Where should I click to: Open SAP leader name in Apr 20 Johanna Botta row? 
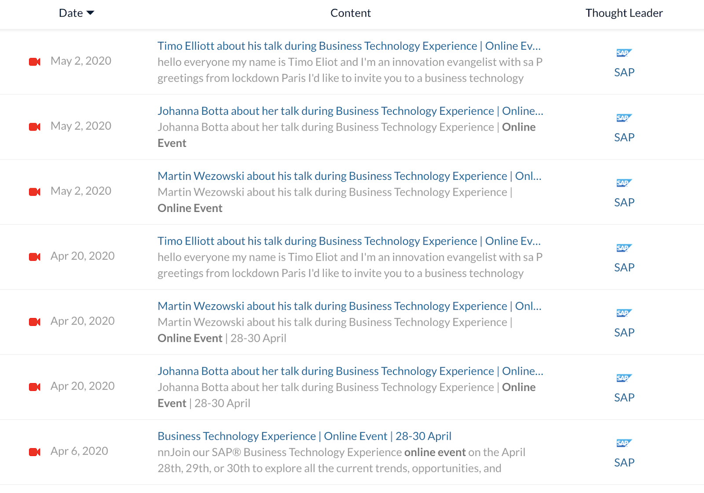624,398
